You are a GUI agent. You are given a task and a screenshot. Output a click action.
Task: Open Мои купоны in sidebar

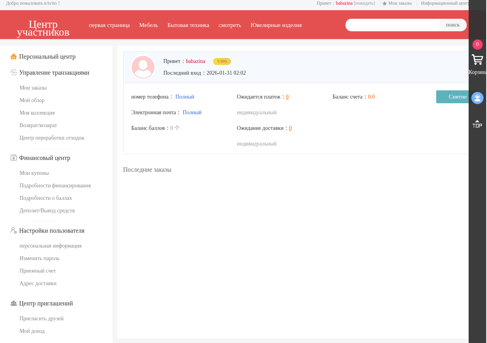[x=34, y=173]
